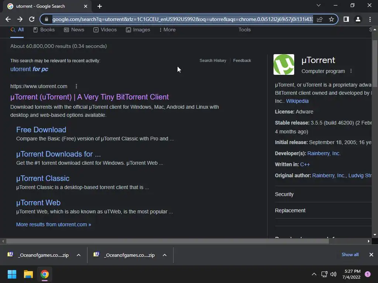Switch to the Videos search tab
The image size is (378, 283).
click(105, 30)
